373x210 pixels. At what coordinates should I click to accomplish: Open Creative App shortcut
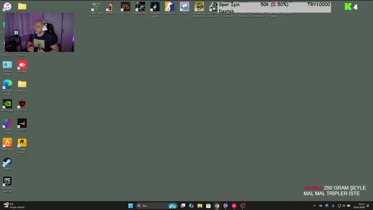pyautogui.click(x=7, y=145)
